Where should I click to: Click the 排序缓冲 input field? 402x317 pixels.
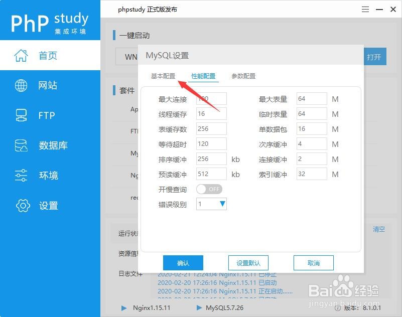211,159
